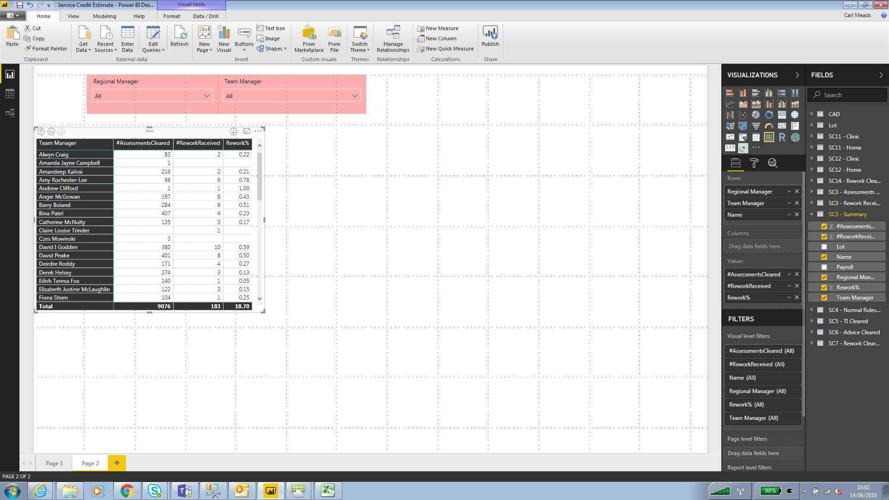Check the Payroll field checkbox

click(824, 267)
